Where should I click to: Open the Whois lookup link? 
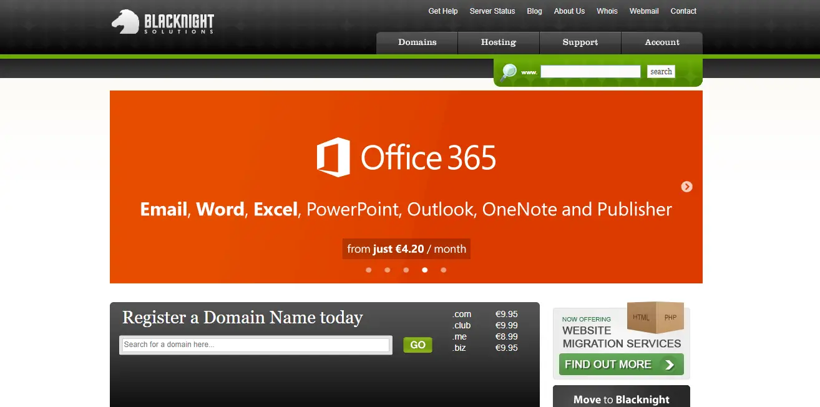point(607,11)
